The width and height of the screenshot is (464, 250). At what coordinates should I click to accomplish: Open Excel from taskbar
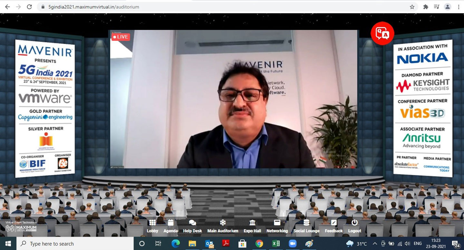[276, 244]
